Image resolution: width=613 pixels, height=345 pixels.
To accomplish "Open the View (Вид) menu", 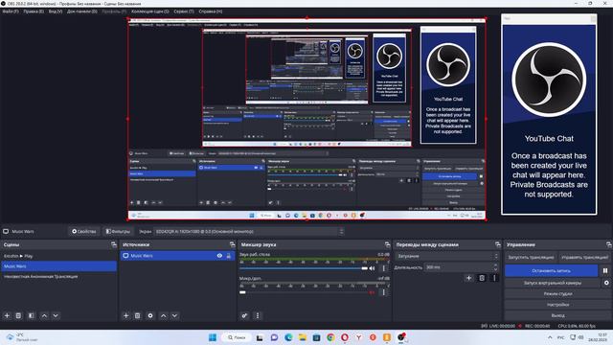I will (x=56, y=11).
